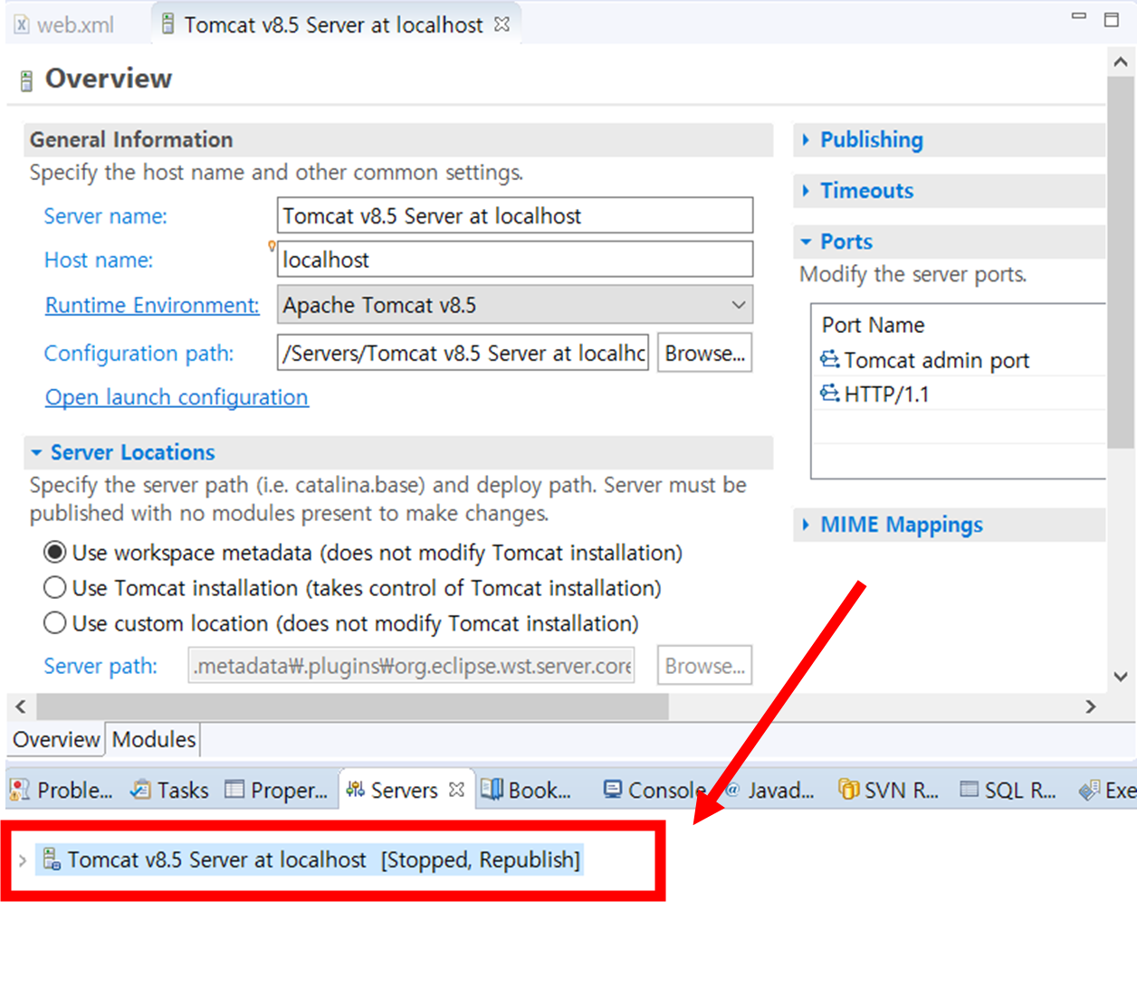This screenshot has height=996, width=1137.
Task: Select the Servers view tab
Action: (394, 790)
